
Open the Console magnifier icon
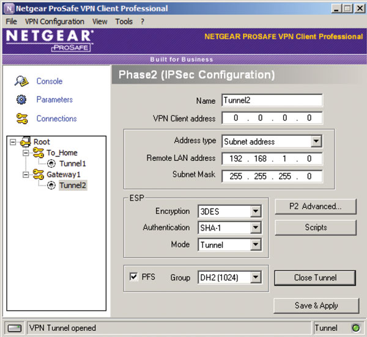21,81
